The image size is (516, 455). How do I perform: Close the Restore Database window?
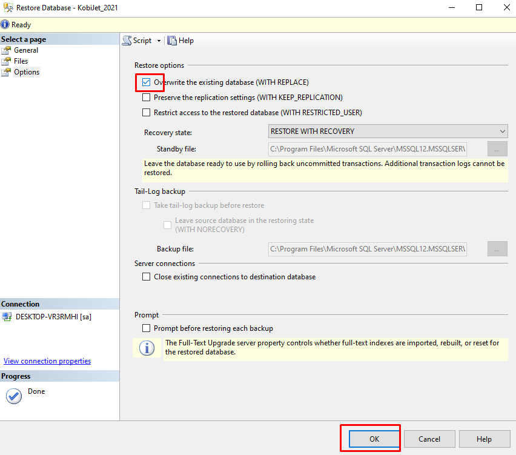point(507,7)
